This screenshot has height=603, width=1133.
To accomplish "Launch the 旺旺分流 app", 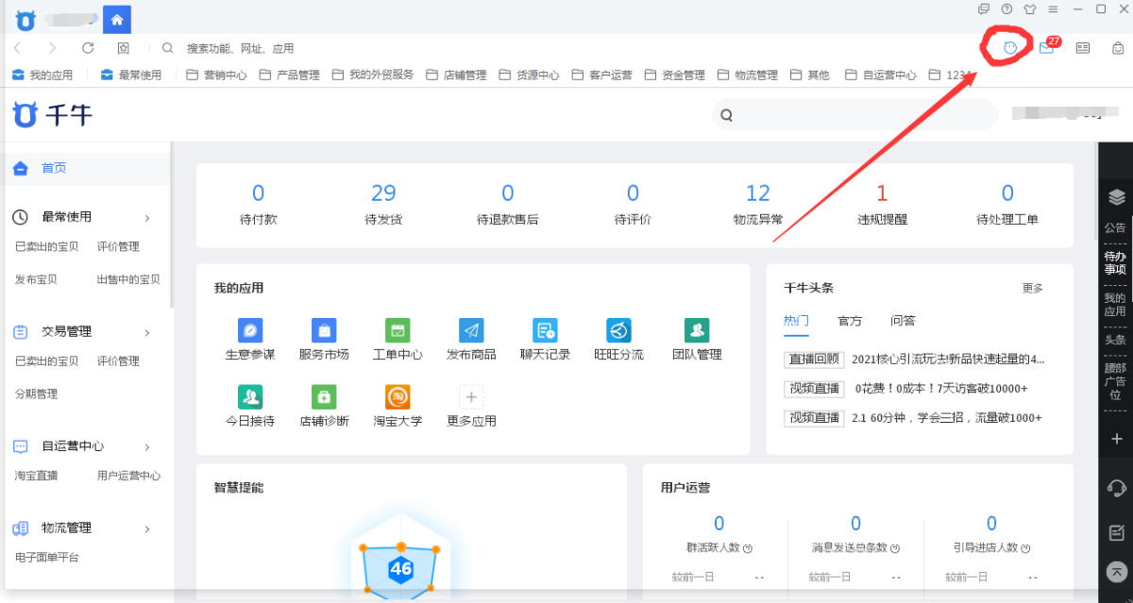I will coord(618,330).
